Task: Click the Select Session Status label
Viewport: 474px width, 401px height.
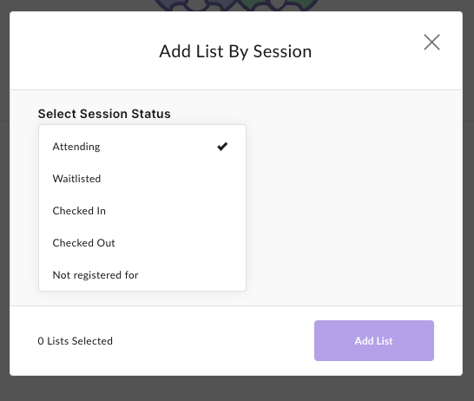Action: tap(104, 114)
